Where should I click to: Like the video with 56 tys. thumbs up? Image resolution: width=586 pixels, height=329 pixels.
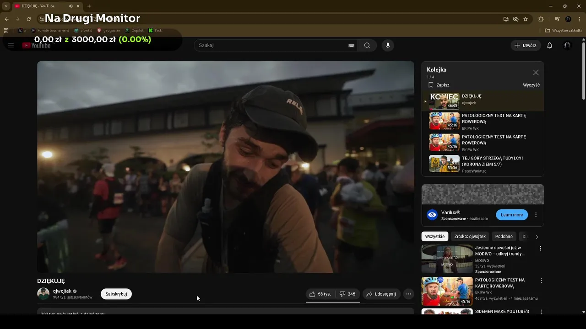click(320, 294)
